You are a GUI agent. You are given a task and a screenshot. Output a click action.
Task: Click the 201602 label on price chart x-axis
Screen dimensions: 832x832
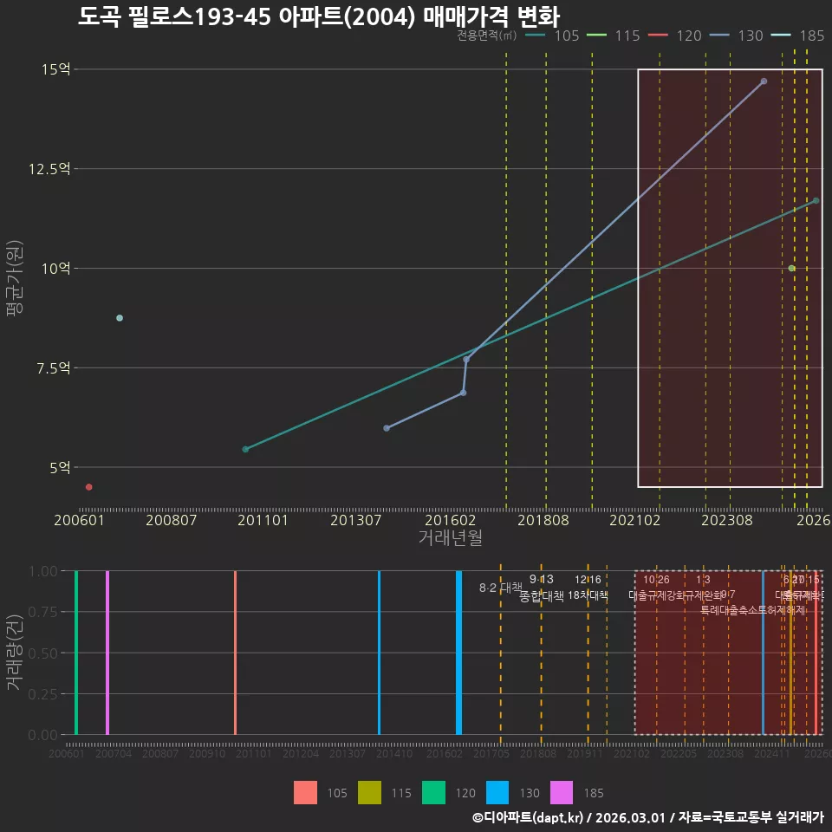451,520
